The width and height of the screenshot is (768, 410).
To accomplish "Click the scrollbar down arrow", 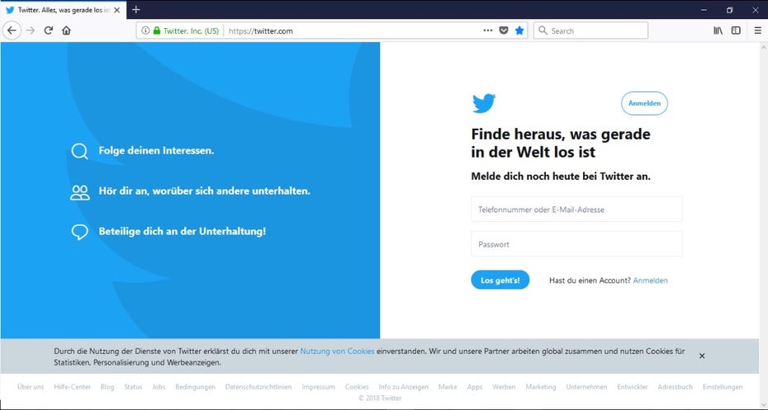I will coord(764,404).
